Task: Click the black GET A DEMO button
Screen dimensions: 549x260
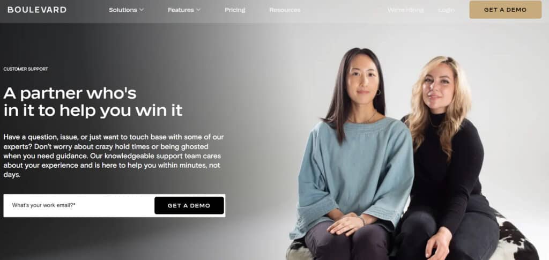Action: pyautogui.click(x=189, y=205)
